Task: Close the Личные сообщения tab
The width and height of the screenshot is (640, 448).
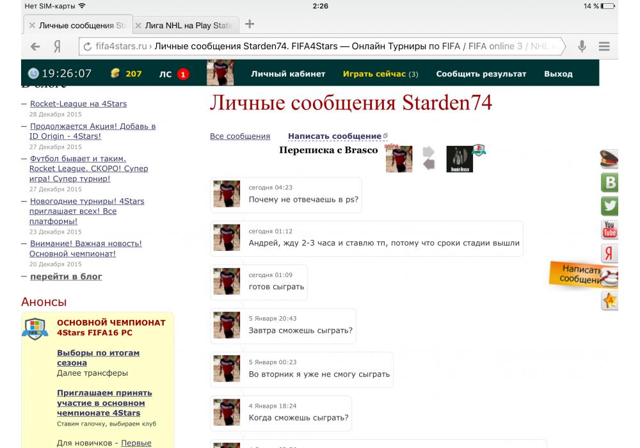Action: click(x=32, y=26)
